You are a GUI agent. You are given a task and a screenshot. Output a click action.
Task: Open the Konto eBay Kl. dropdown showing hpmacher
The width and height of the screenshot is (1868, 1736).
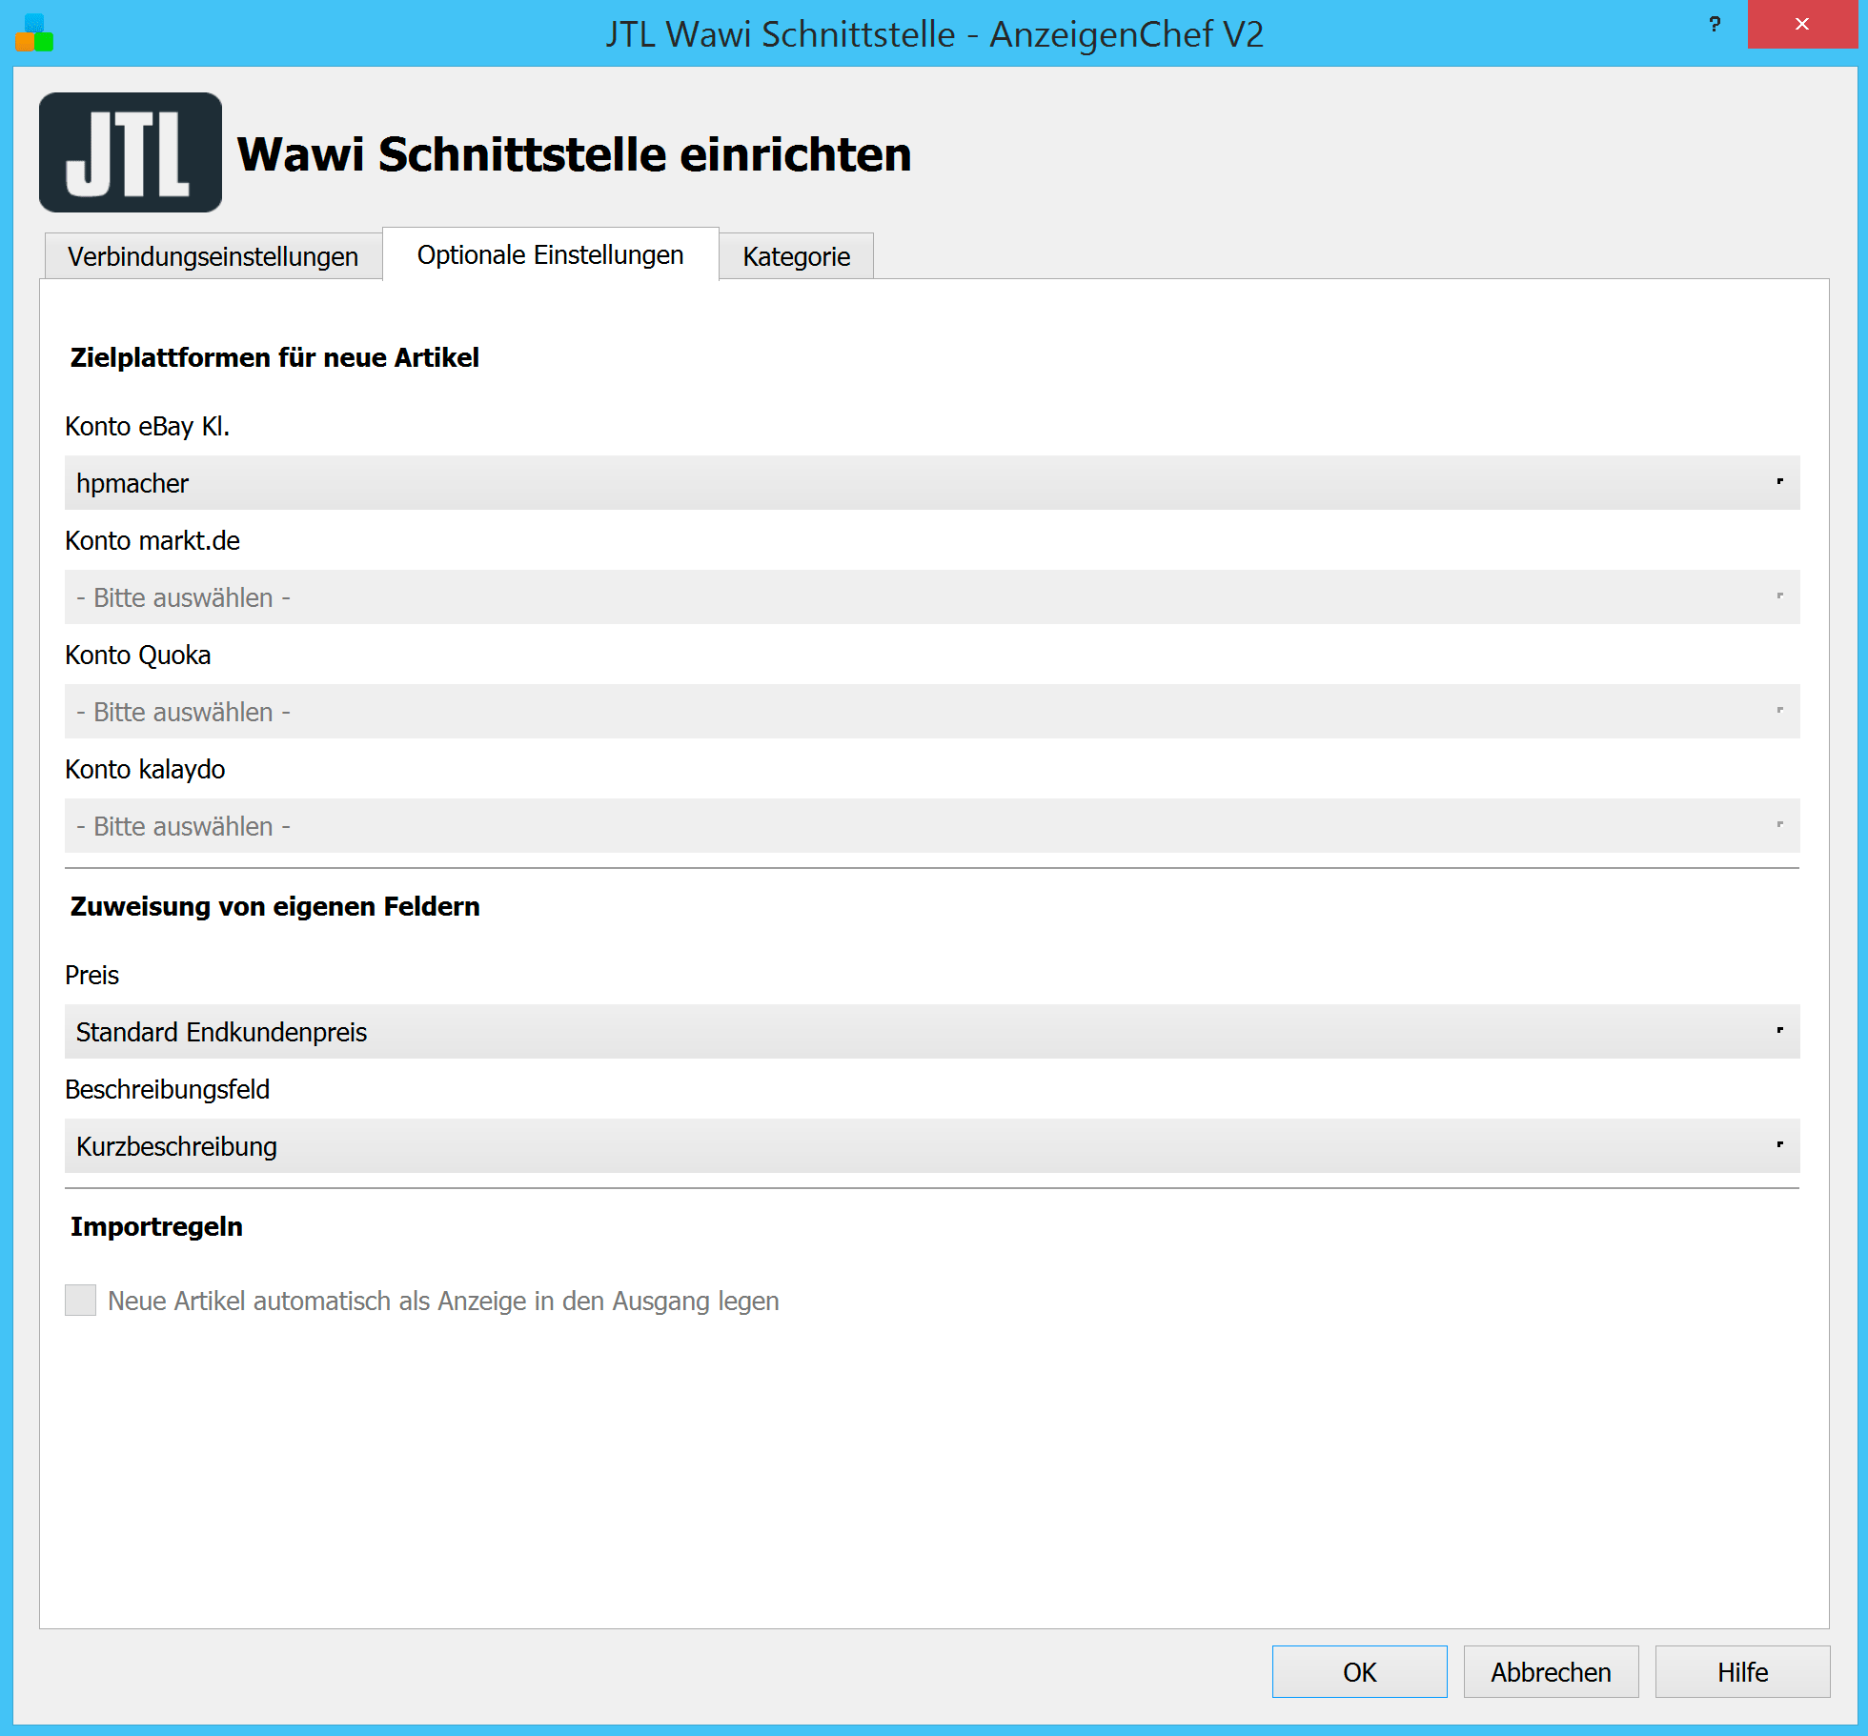click(x=932, y=483)
